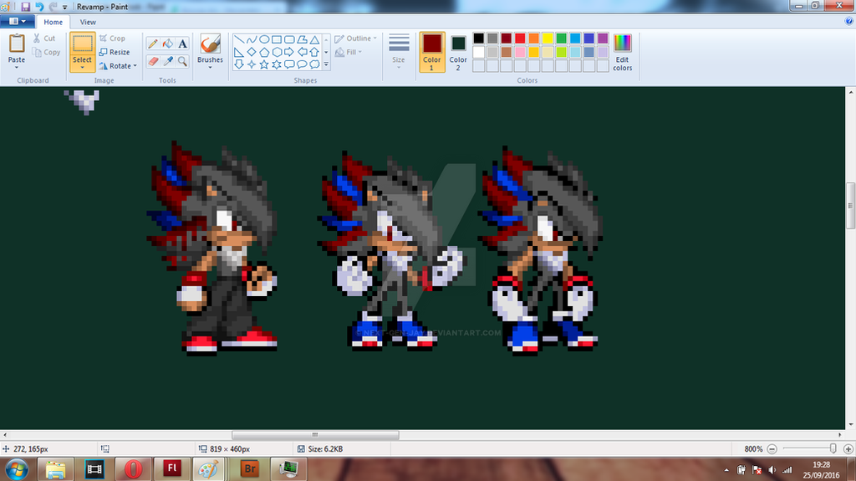856x481 pixels.
Task: Pick the yellow color swatch
Action: coord(548,38)
